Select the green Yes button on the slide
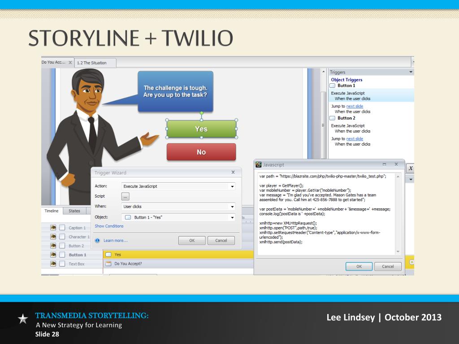459x344 pixels. click(201, 129)
